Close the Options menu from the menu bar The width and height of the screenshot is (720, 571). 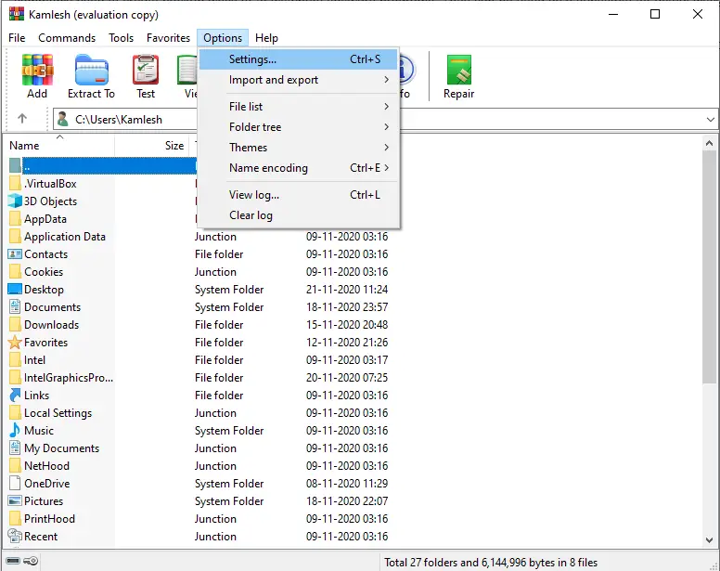223,38
